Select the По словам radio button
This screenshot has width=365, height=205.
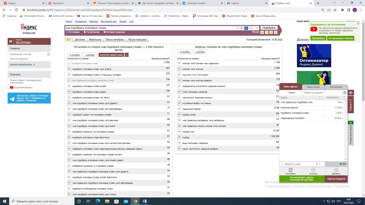pos(67,32)
